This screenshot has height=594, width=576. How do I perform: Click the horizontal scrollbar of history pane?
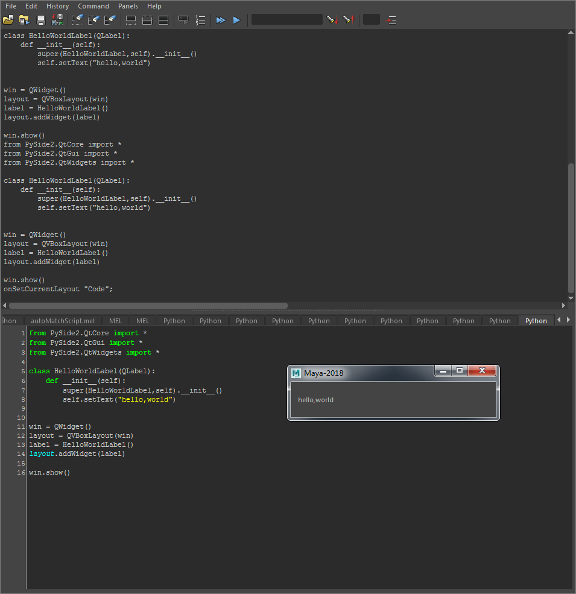point(148,306)
